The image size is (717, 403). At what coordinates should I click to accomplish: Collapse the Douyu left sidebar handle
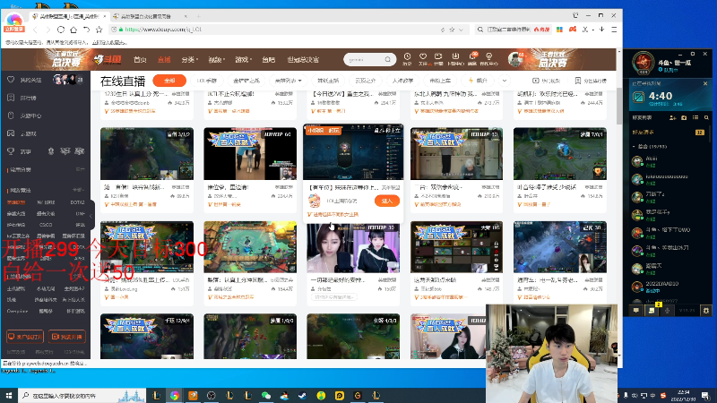click(91, 216)
